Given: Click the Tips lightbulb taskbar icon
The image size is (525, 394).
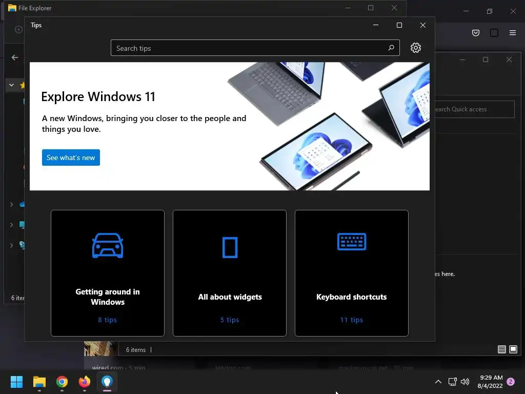Looking at the screenshot, I should pyautogui.click(x=107, y=382).
